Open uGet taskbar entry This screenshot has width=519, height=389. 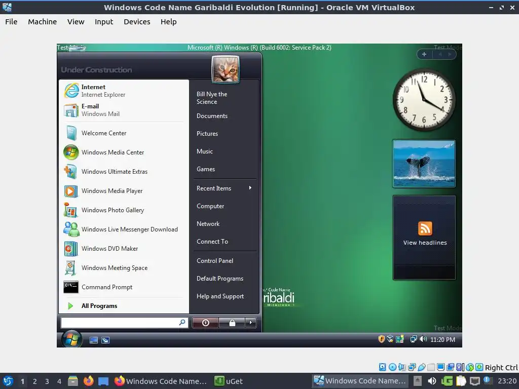[229, 381]
